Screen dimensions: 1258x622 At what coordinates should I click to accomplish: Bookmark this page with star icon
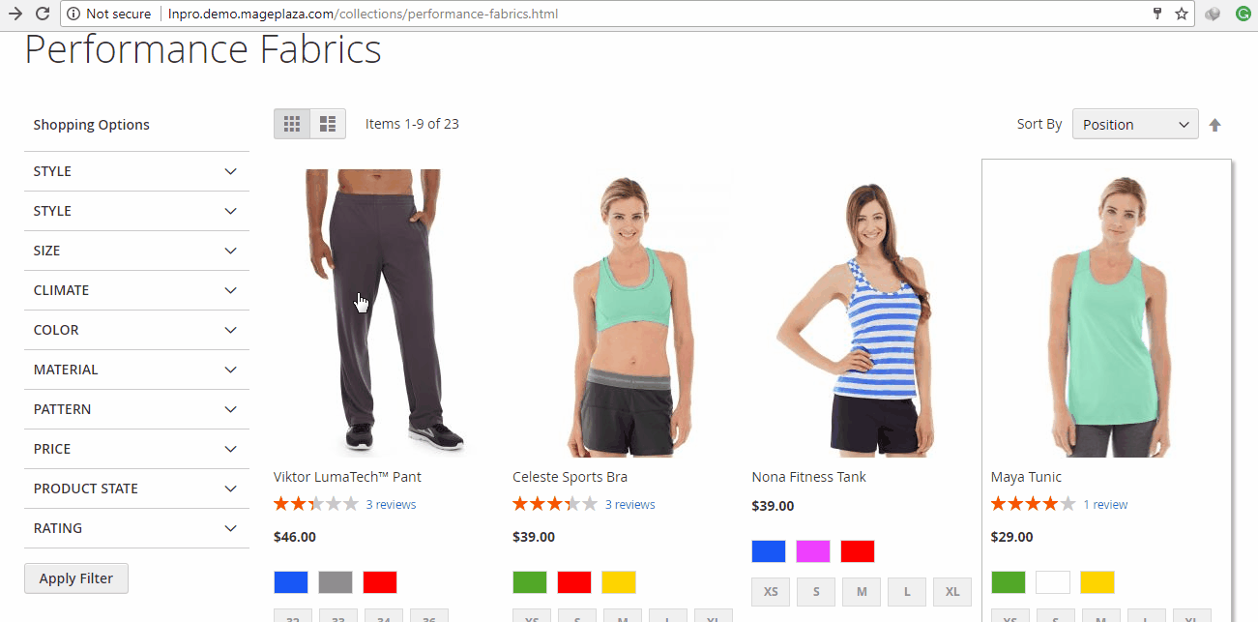click(1182, 14)
